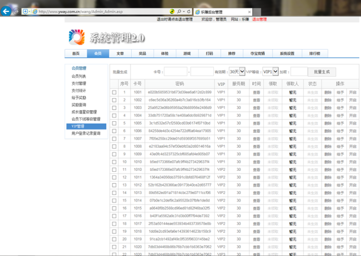Click password text e020b5859531b673d39ee6a612d2c899

click(180, 92)
